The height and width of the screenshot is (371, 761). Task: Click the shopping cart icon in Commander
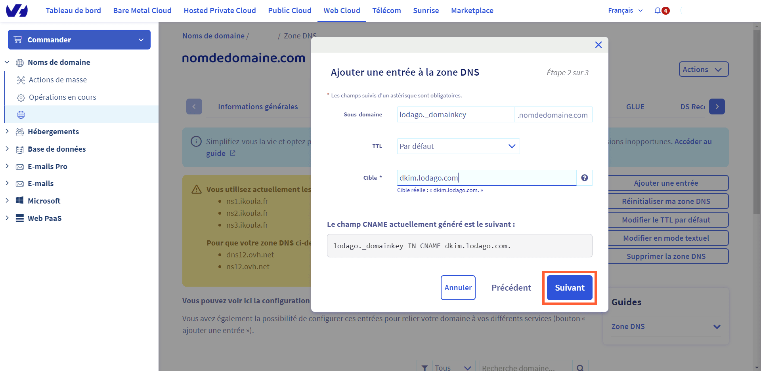point(18,40)
